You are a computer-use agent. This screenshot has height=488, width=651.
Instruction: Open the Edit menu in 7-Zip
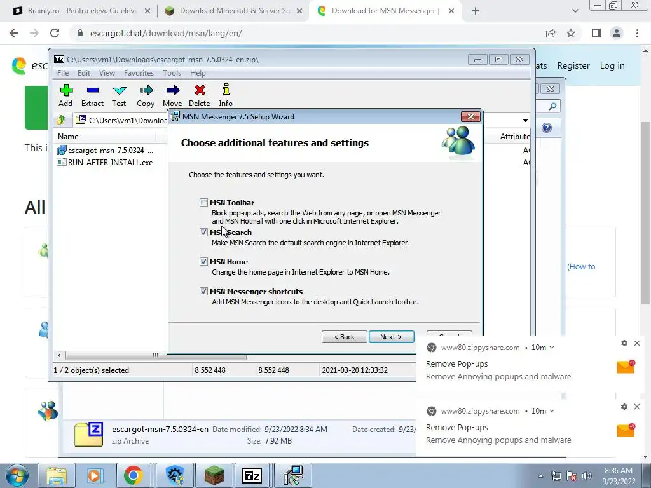click(83, 73)
